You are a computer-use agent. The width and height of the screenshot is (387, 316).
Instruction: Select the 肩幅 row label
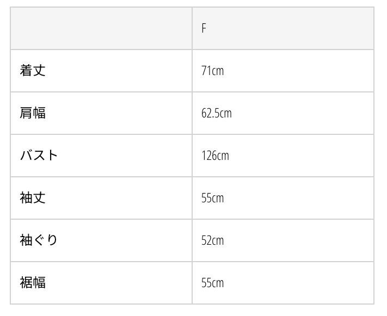33,113
